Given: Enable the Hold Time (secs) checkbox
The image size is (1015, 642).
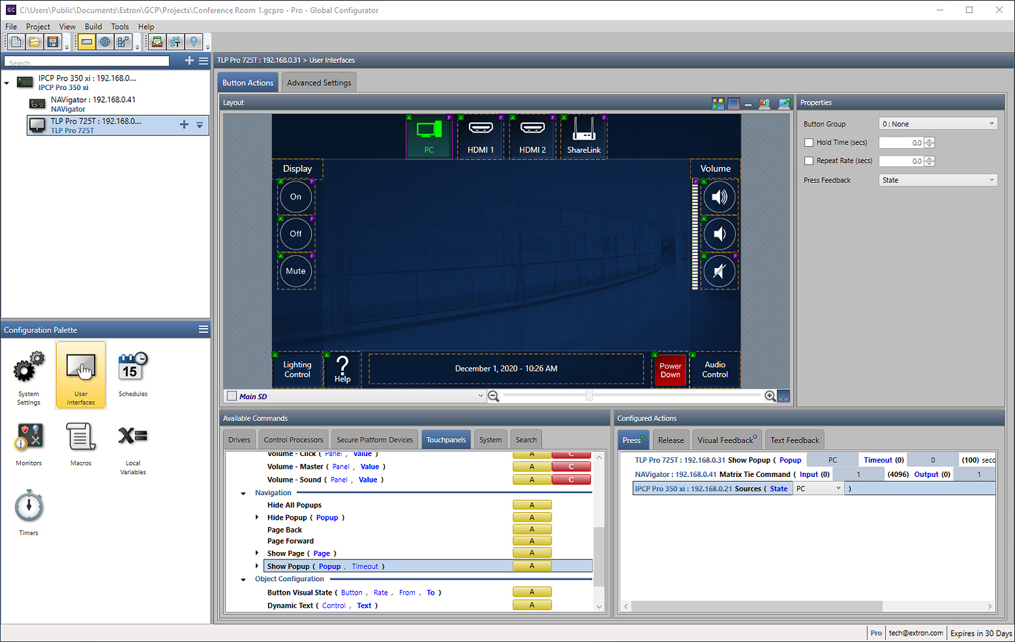Looking at the screenshot, I should pos(809,143).
